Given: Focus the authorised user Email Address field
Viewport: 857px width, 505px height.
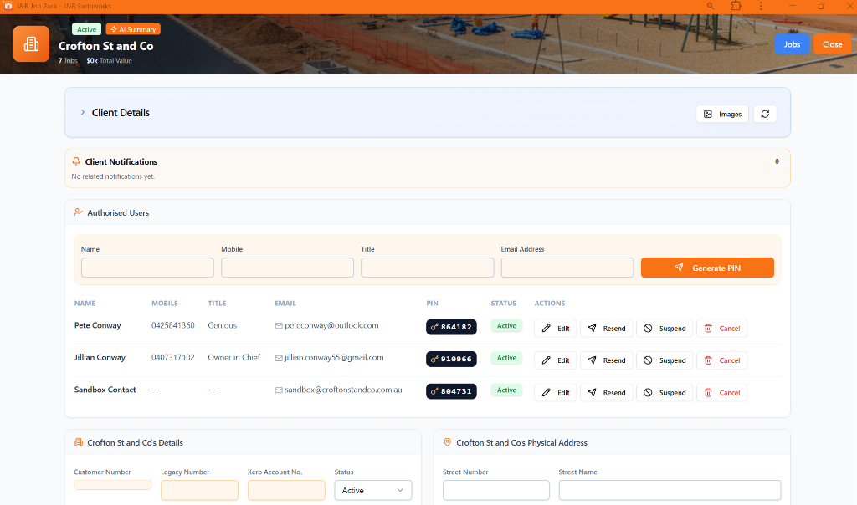Looking at the screenshot, I should coord(567,268).
